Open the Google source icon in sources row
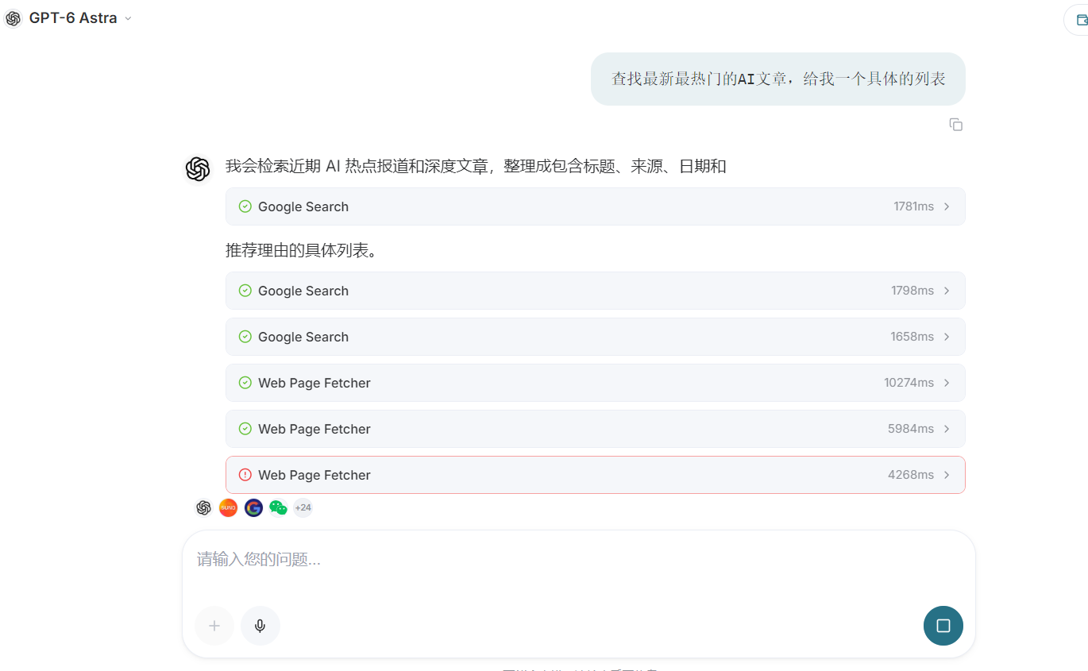 (253, 508)
